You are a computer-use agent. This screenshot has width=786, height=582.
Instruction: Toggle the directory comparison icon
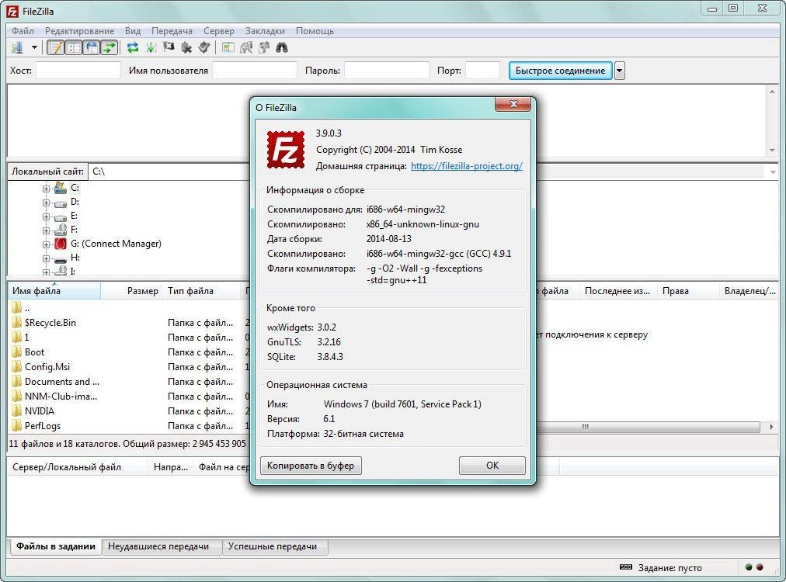[246, 47]
